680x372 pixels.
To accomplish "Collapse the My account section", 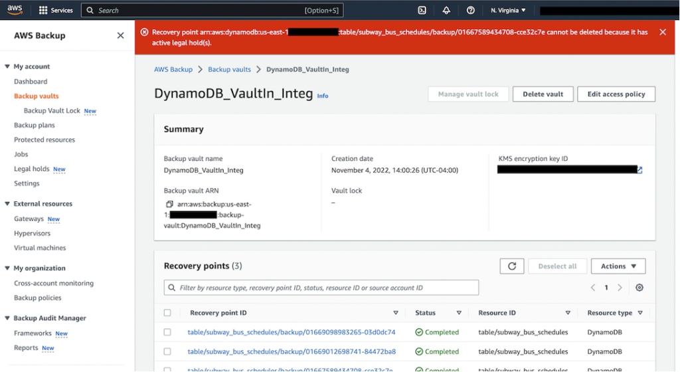I will [7, 66].
